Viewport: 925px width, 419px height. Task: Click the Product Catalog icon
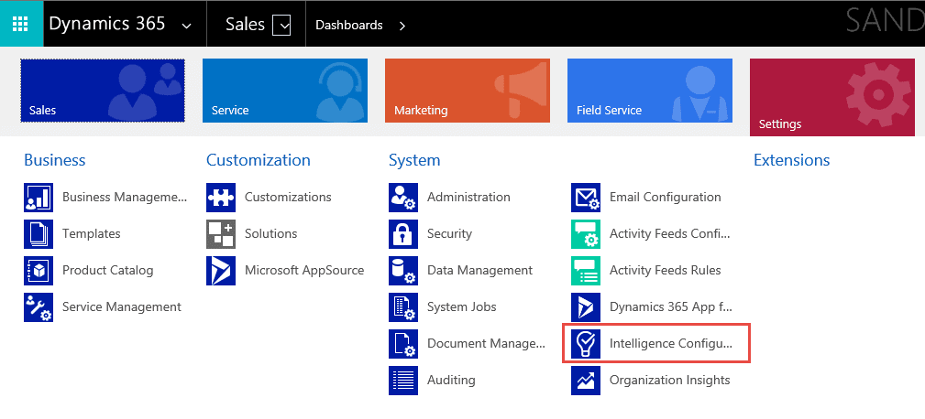point(39,270)
